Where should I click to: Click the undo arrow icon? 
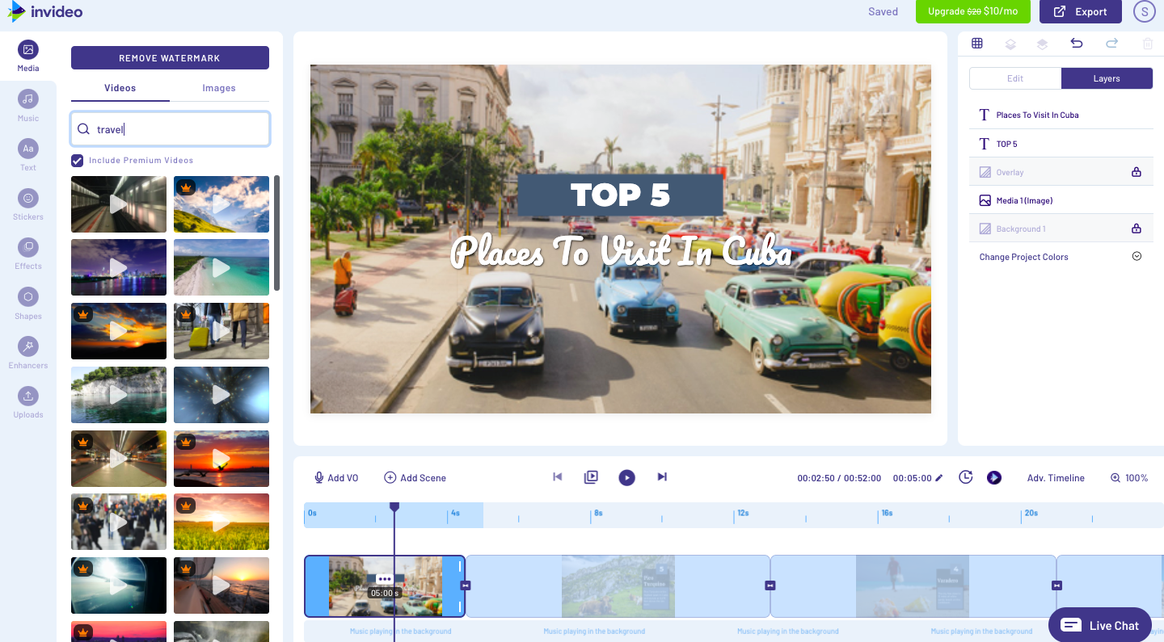pyautogui.click(x=1076, y=44)
